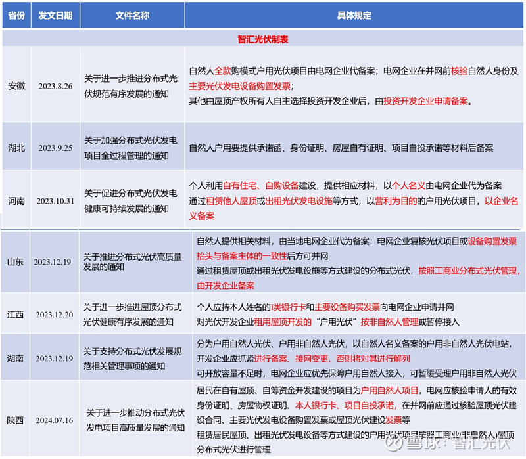Select the 陕西 province cell
Viewport: 526px width, 459px height.
pyautogui.click(x=15, y=420)
